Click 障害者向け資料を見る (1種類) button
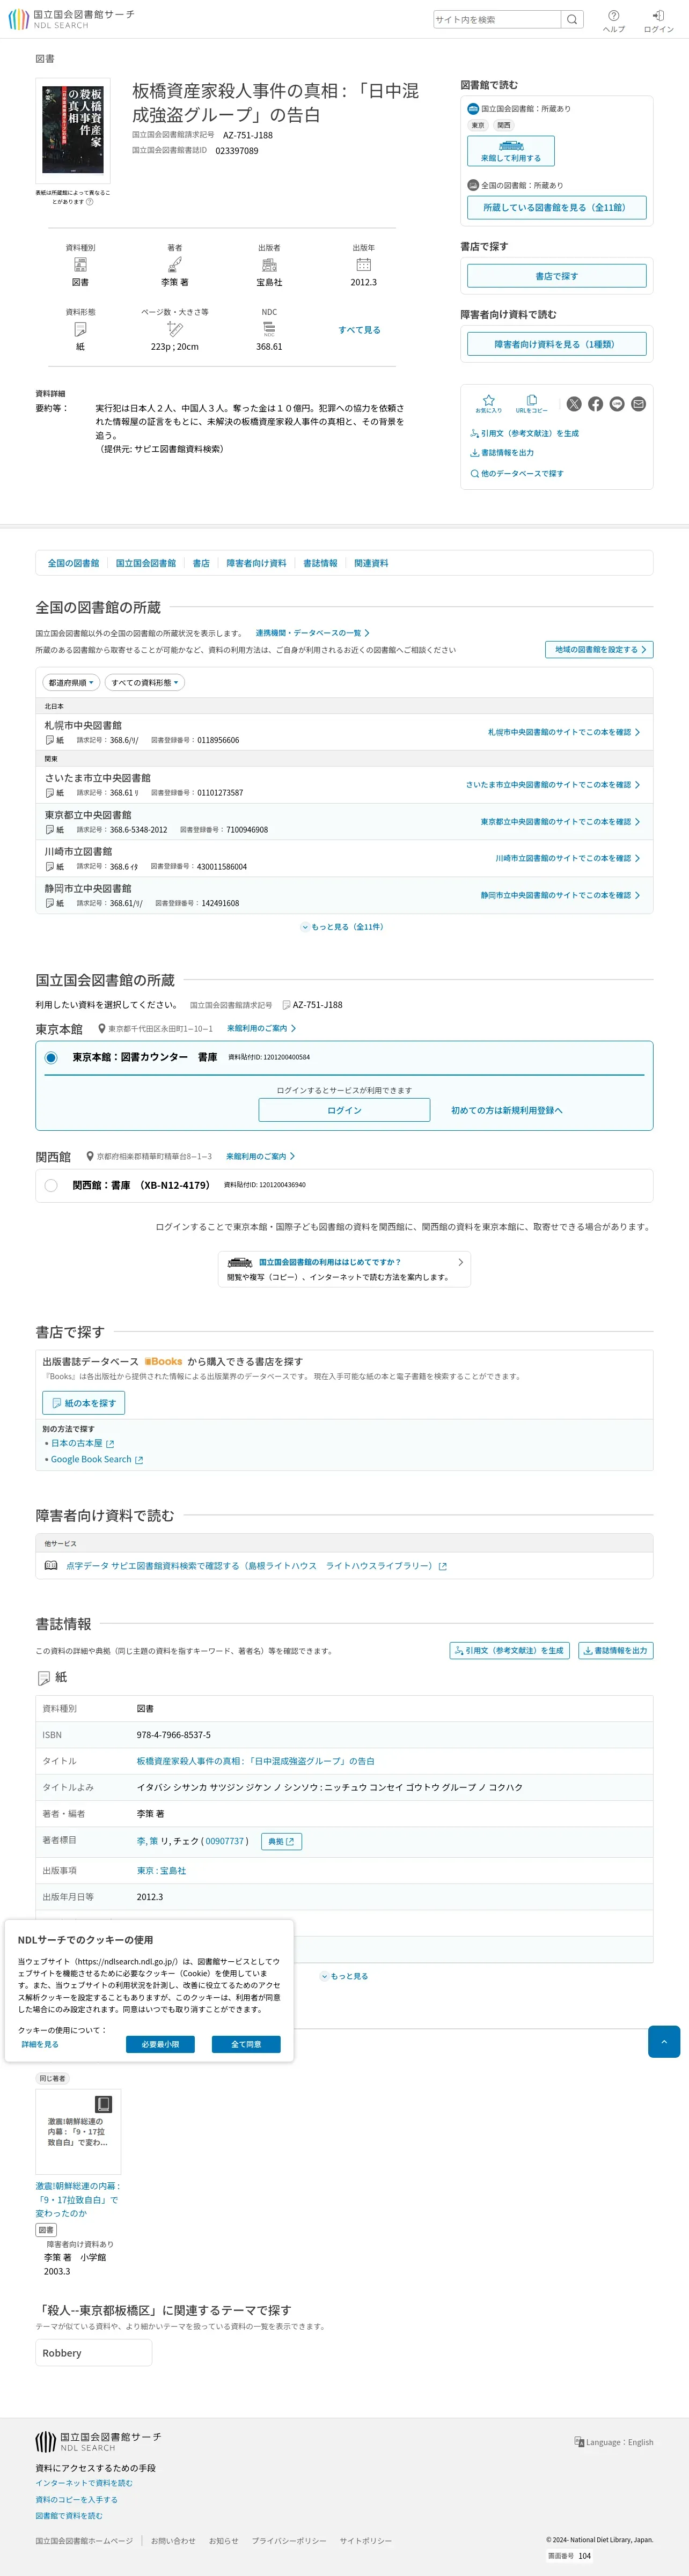The height and width of the screenshot is (2576, 689). click(x=557, y=344)
